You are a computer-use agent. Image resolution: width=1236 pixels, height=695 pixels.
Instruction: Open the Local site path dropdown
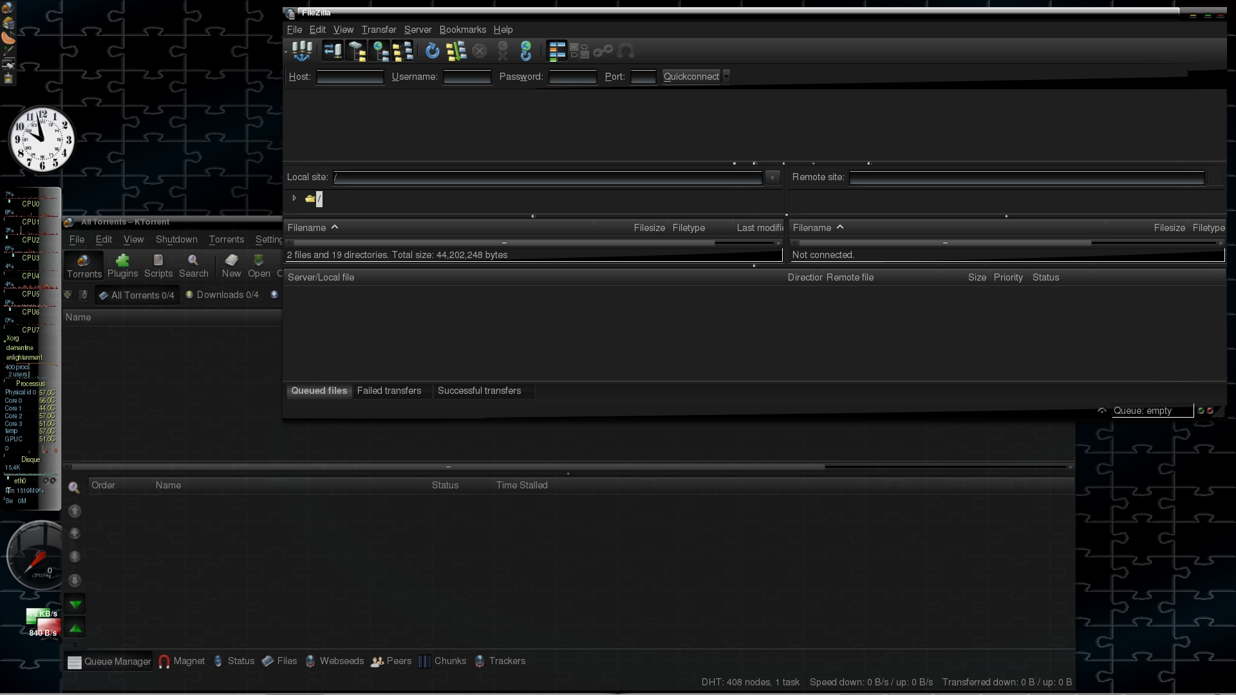coord(772,178)
